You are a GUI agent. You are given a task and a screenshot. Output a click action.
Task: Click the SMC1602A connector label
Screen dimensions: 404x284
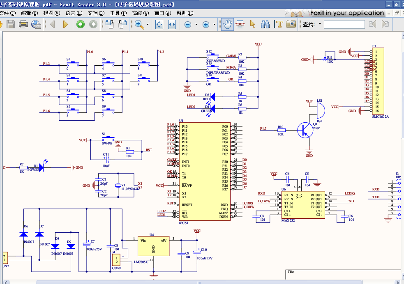pos(381,117)
